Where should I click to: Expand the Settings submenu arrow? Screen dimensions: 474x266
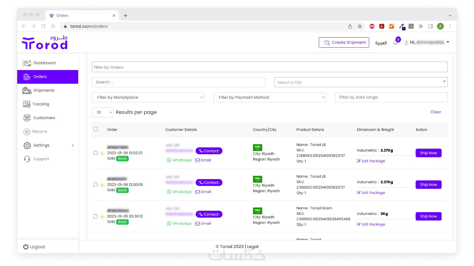[73, 145]
